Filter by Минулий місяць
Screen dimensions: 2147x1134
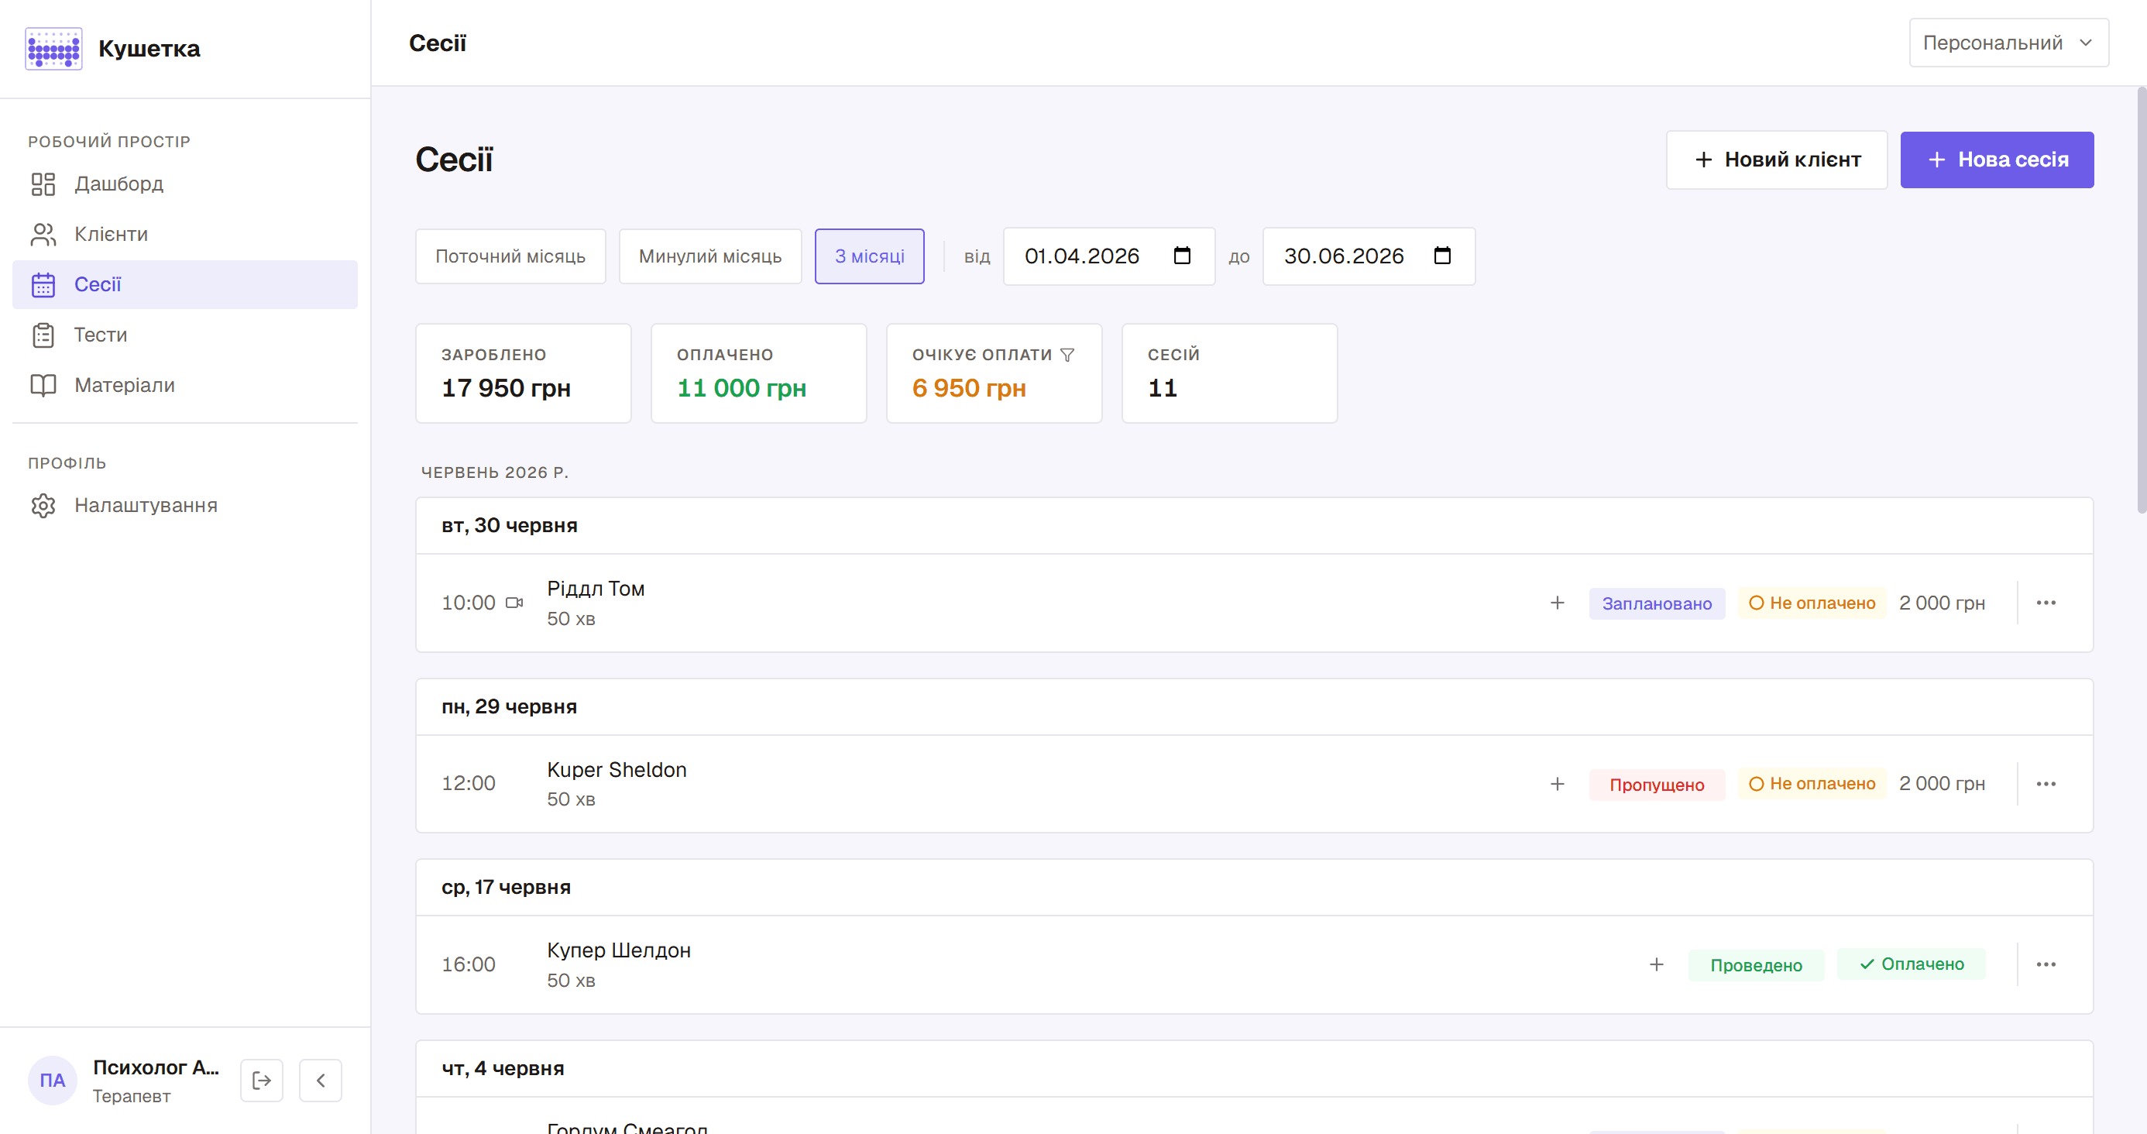click(710, 256)
